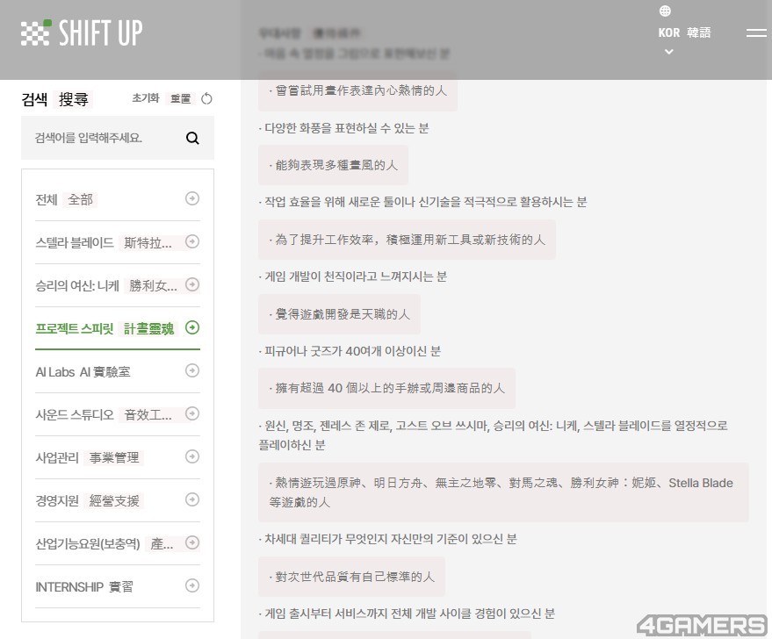Click the translated line containing '40'
Viewport: 772px width, 639px height.
coord(386,388)
